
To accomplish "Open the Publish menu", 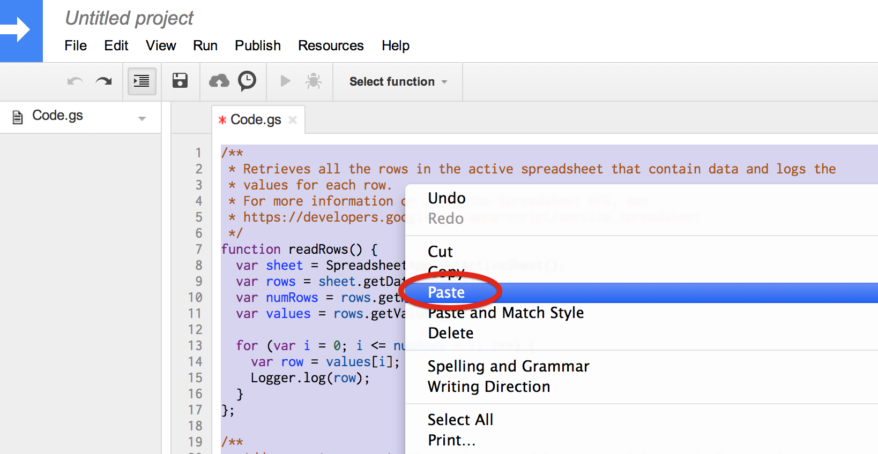I will [x=257, y=46].
